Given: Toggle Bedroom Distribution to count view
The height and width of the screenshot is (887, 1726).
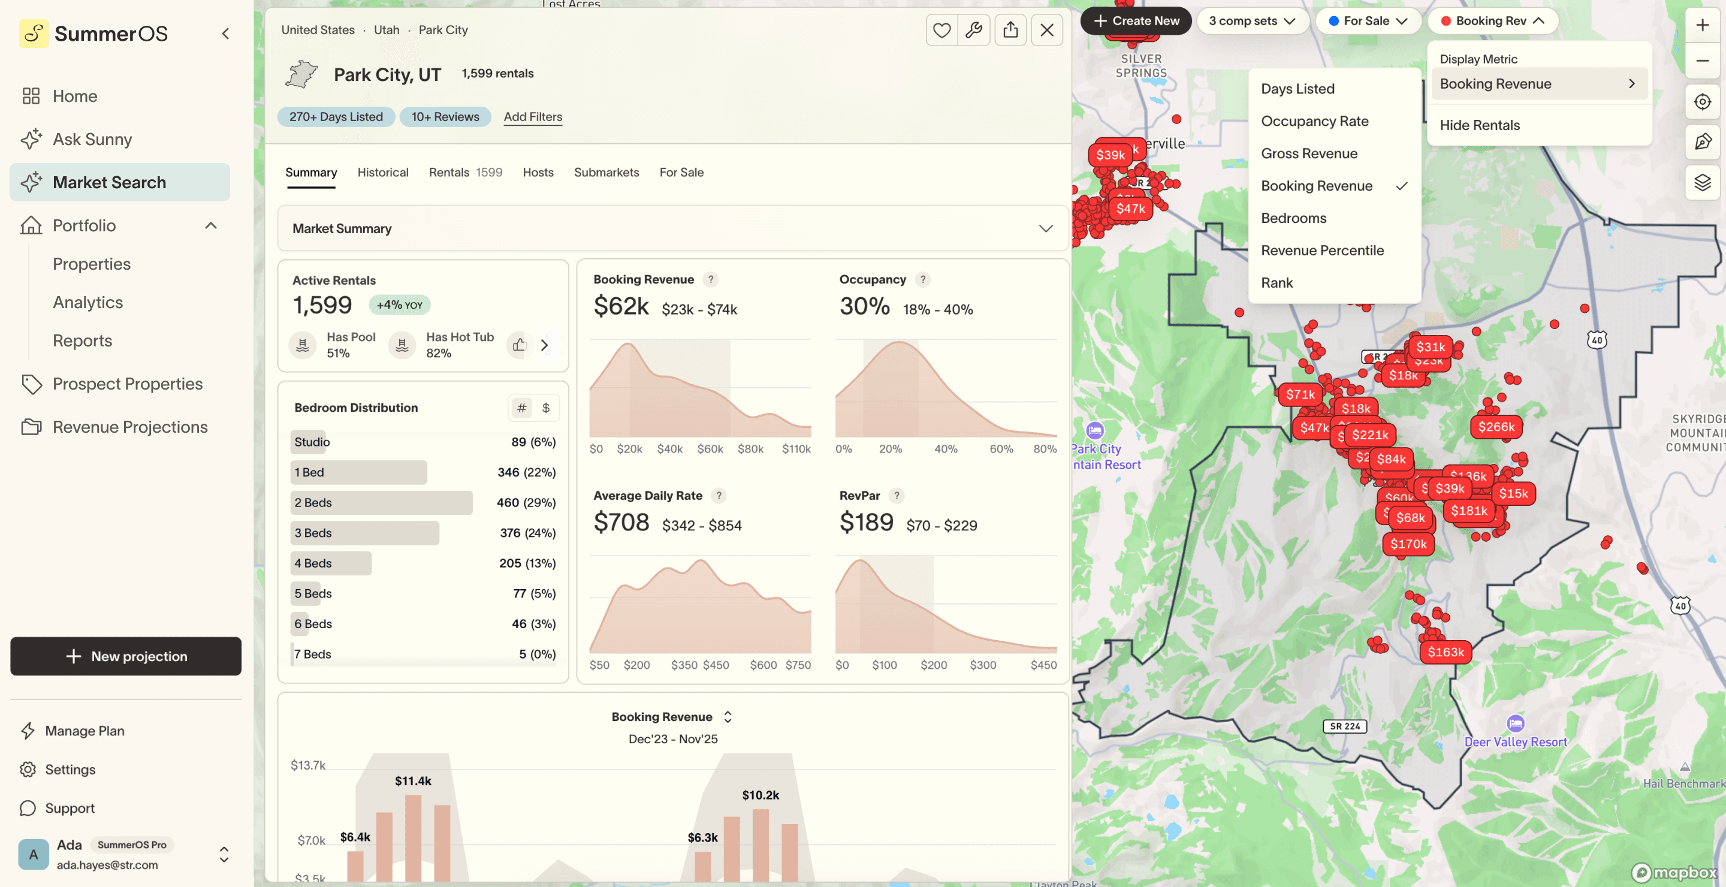Looking at the screenshot, I should click(x=521, y=408).
